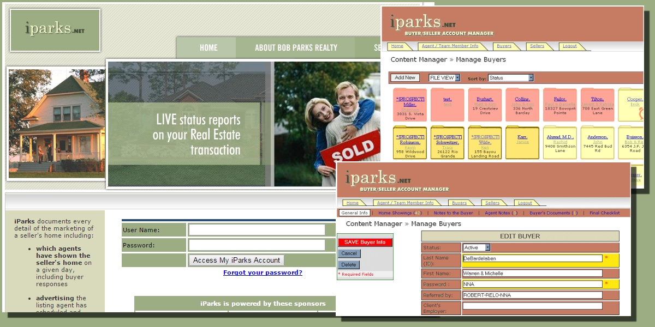Click the Last Name (ID) field
Viewport: 655px width, 327px height.
pos(532,258)
